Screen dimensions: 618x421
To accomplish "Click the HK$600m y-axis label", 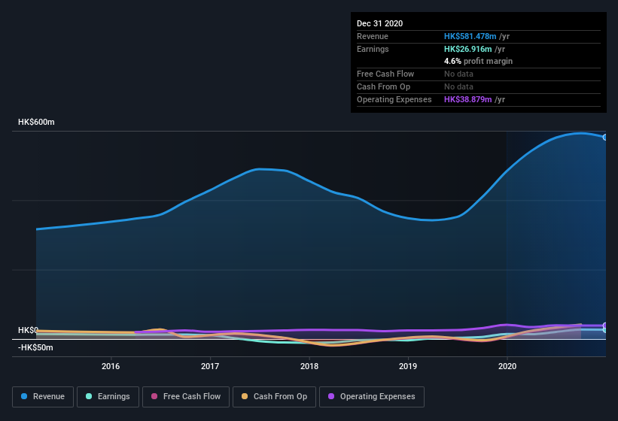I will pyautogui.click(x=36, y=122).
